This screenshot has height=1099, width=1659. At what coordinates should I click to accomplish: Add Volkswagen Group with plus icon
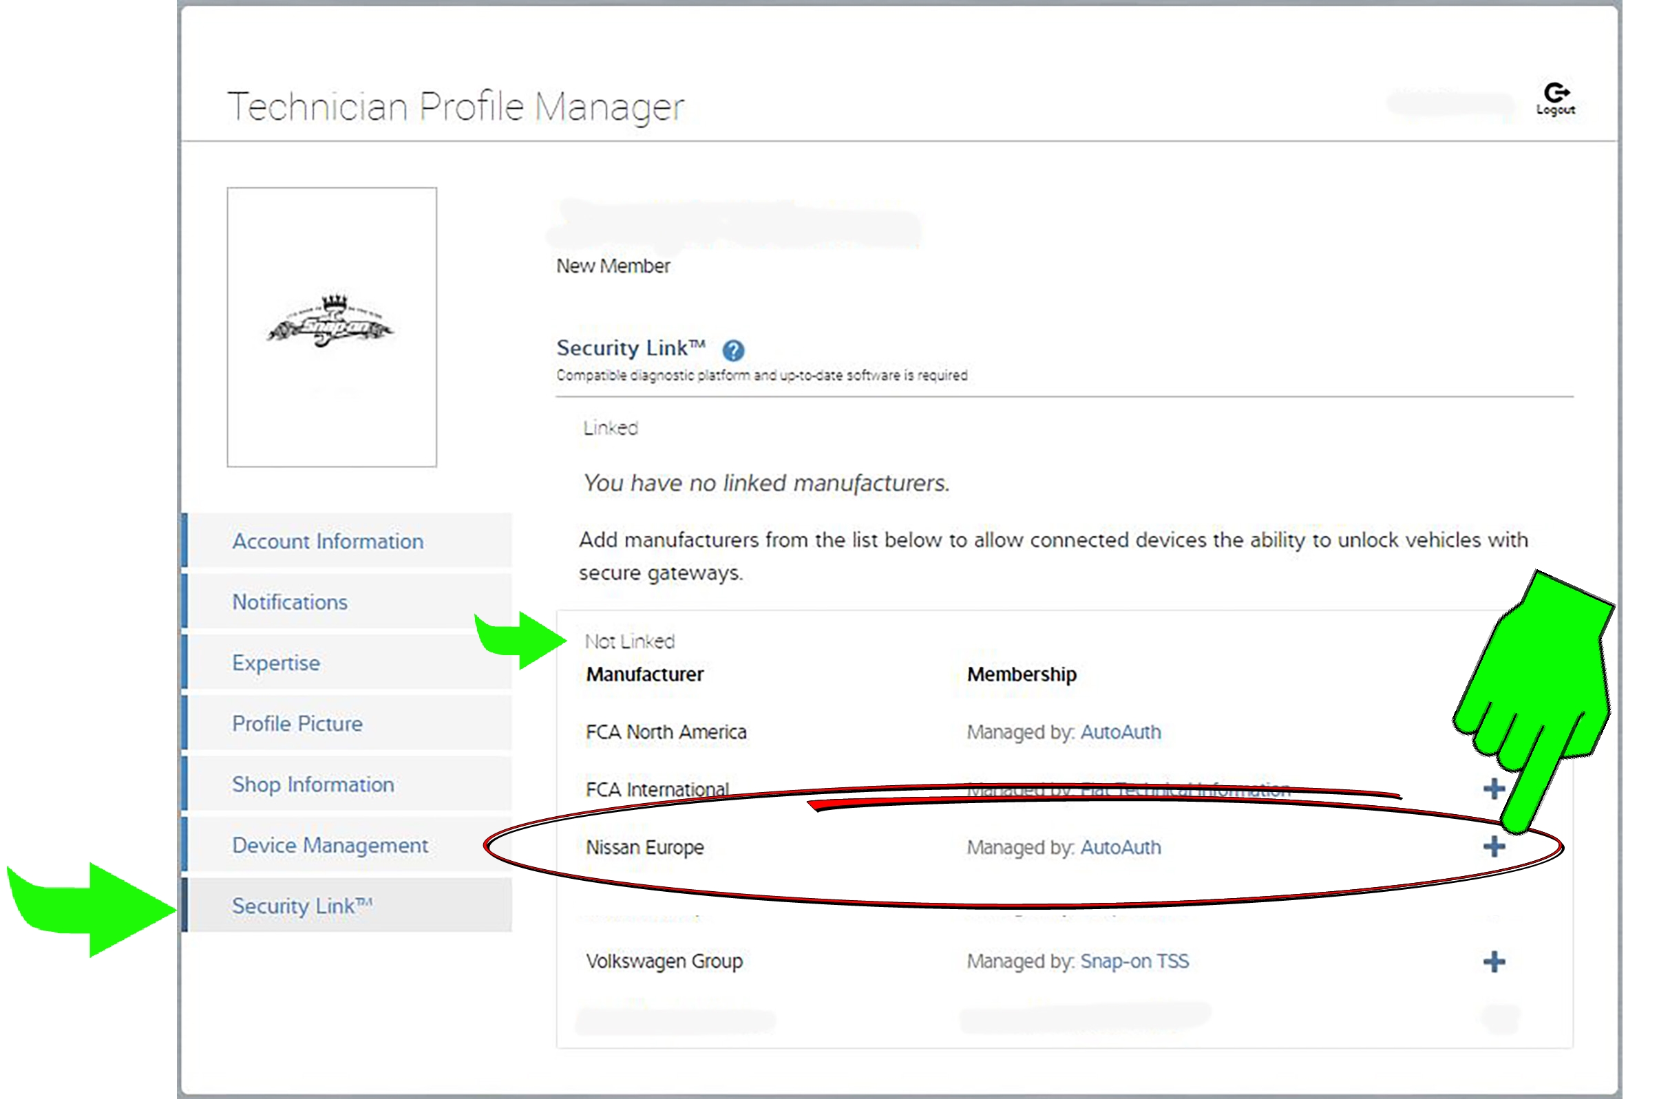[x=1494, y=961]
